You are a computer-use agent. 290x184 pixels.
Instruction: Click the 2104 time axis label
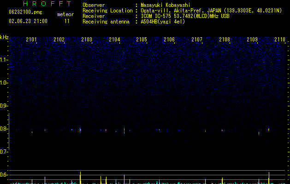114,39
